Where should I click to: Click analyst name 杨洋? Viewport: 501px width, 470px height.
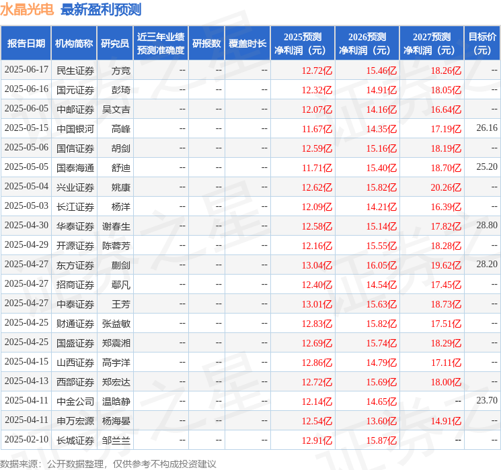point(121,207)
